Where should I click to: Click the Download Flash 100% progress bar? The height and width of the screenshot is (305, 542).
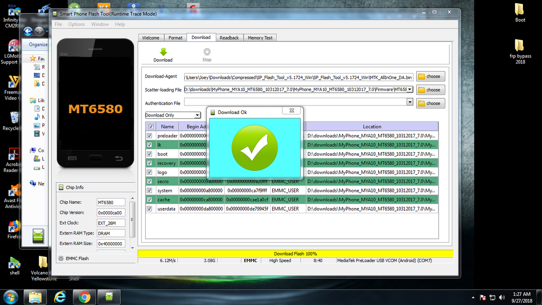point(296,253)
